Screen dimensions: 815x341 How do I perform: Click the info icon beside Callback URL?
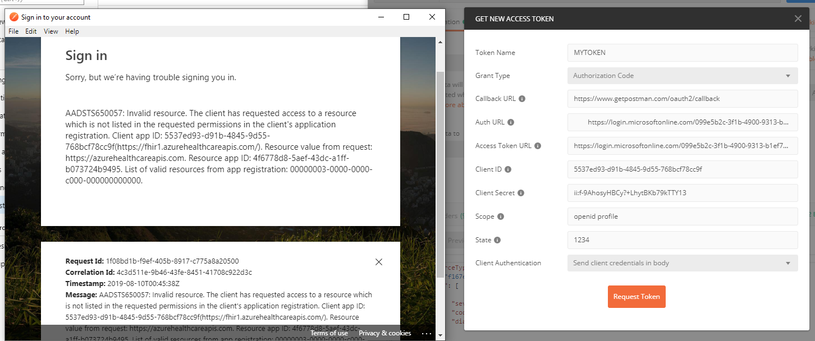point(523,98)
